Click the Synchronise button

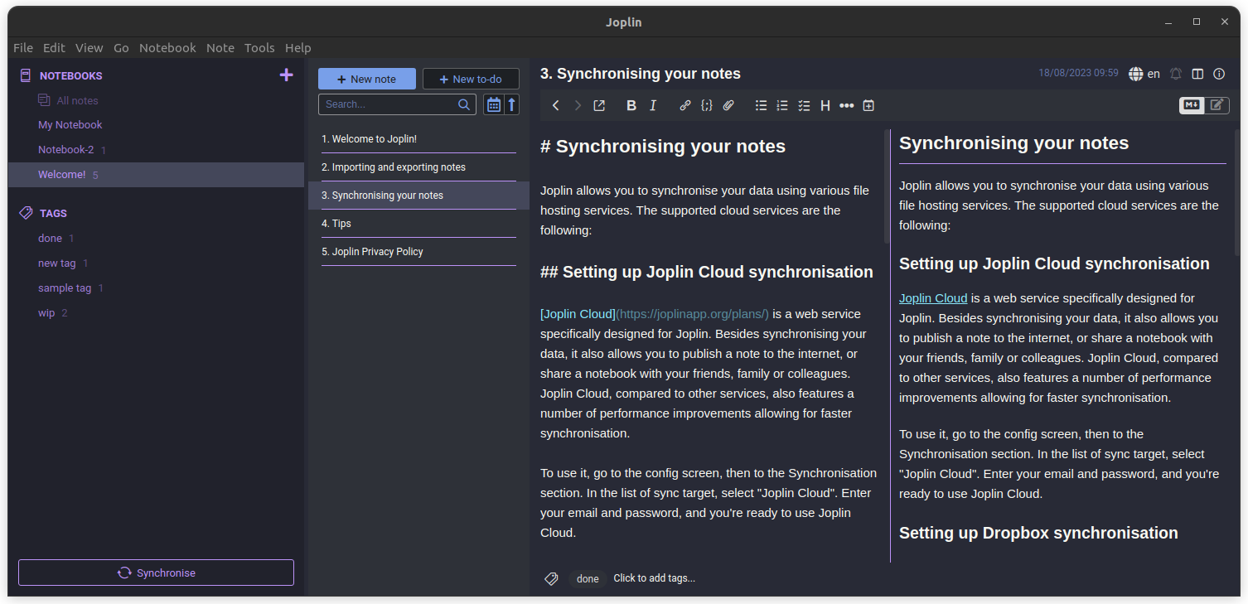tap(156, 573)
